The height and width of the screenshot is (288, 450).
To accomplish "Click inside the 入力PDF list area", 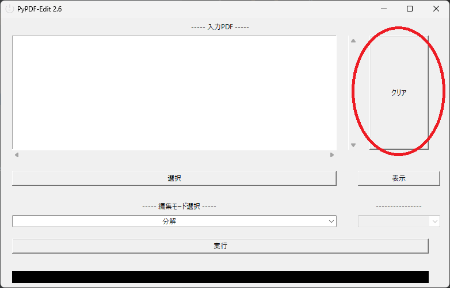I will tap(174, 92).
